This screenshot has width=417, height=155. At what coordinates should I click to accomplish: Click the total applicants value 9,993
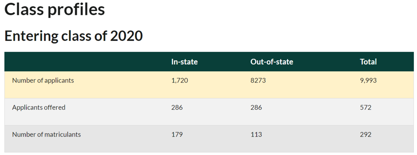point(368,80)
